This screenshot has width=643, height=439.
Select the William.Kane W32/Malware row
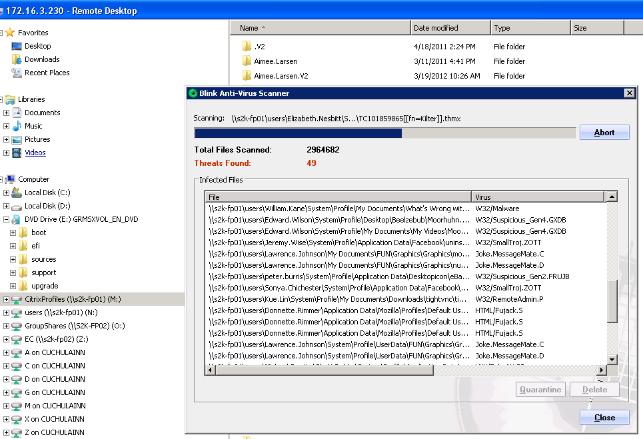point(406,209)
